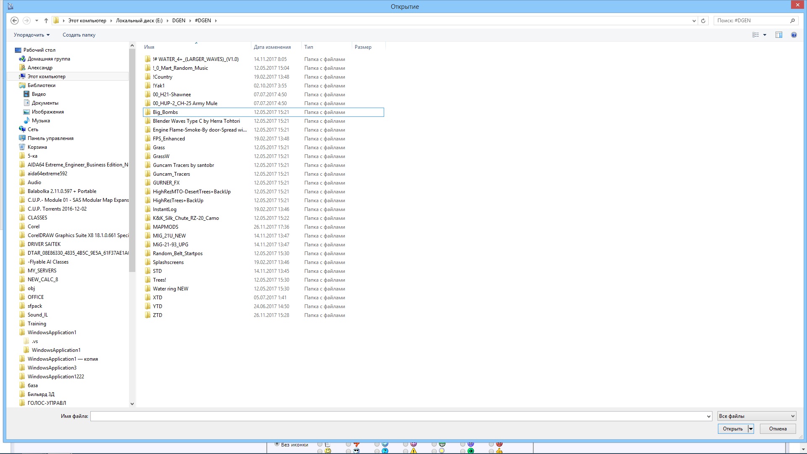Refresh the current folder listing

tap(703, 21)
